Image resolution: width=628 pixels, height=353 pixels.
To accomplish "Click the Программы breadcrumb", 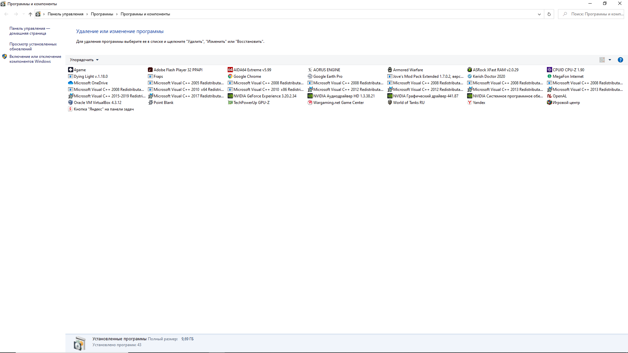I will click(102, 14).
